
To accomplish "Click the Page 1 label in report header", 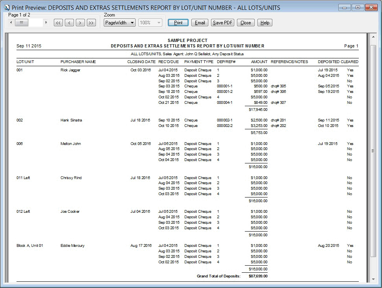I will 351,46.
